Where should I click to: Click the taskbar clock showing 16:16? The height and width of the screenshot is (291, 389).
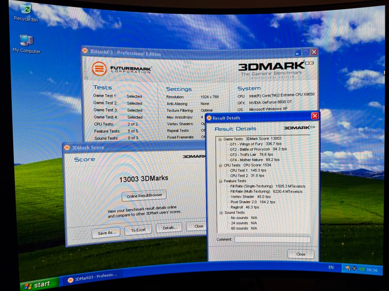click(372, 270)
